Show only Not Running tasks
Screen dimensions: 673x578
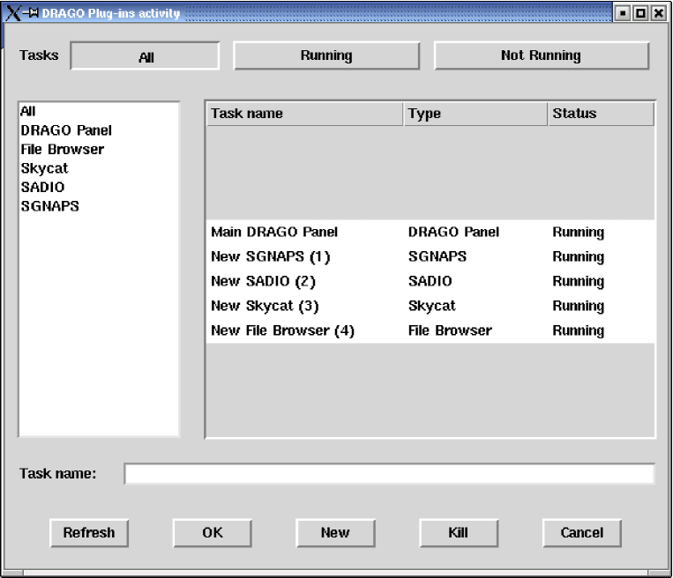click(x=541, y=56)
